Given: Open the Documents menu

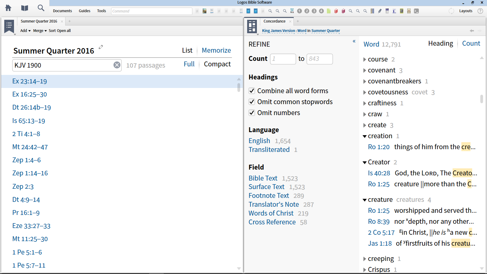Looking at the screenshot, I should pyautogui.click(x=62, y=11).
